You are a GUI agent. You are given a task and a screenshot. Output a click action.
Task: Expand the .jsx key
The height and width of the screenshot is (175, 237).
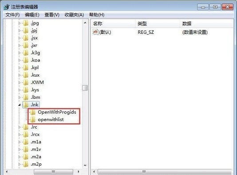(x=20, y=38)
